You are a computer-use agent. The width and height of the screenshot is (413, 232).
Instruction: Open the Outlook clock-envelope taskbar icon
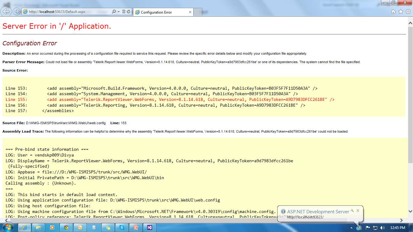point(80,227)
